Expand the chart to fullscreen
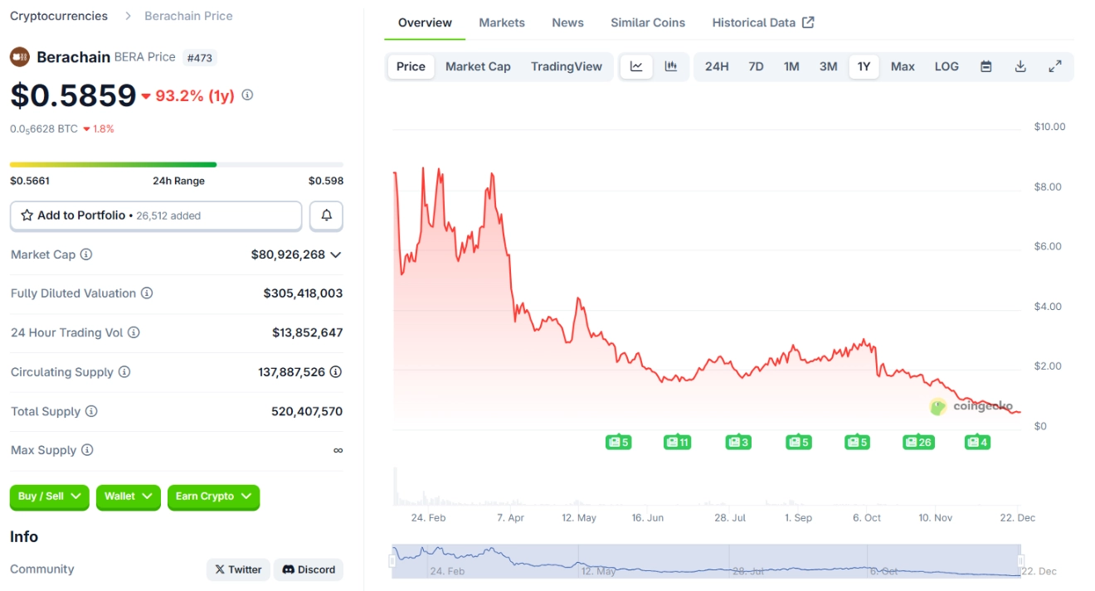1095x591 pixels. tap(1055, 65)
